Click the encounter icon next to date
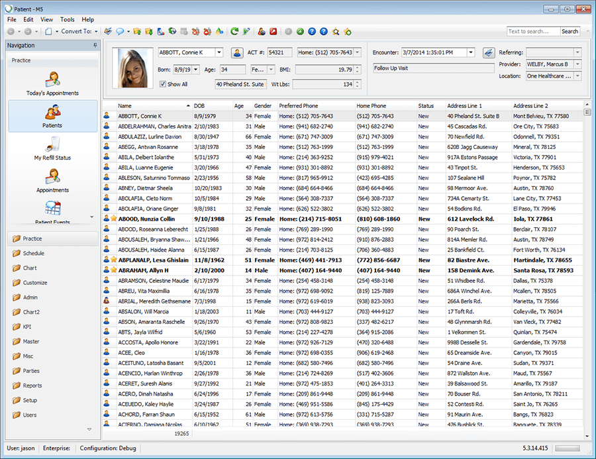This screenshot has width=596, height=459. tap(488, 52)
